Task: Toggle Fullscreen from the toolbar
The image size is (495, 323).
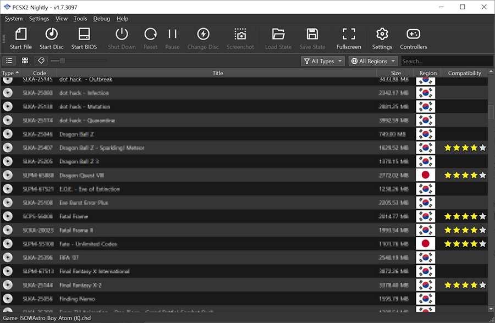Action: point(349,38)
